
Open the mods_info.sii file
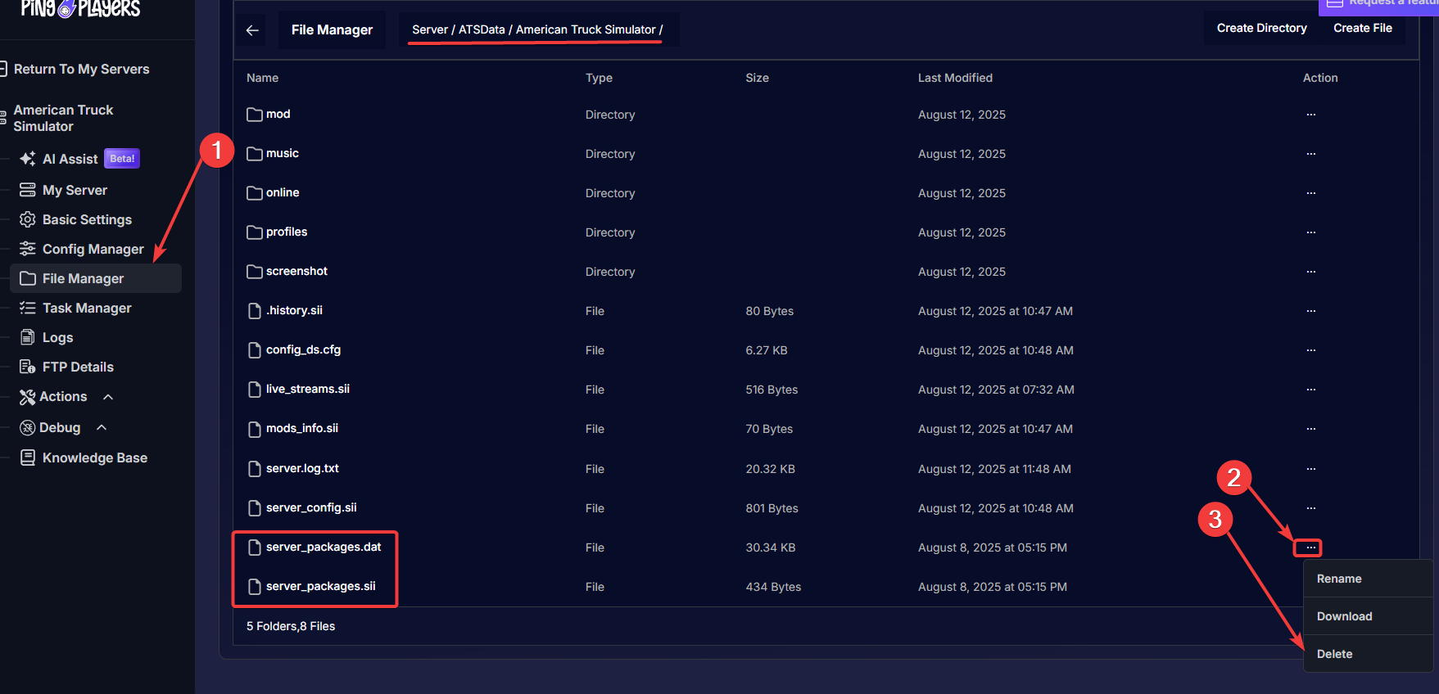pyautogui.click(x=292, y=429)
